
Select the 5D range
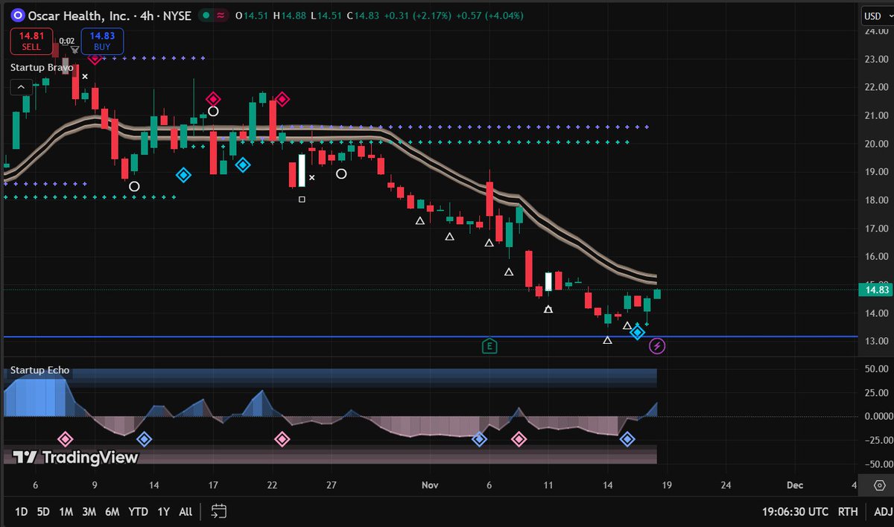[43, 511]
